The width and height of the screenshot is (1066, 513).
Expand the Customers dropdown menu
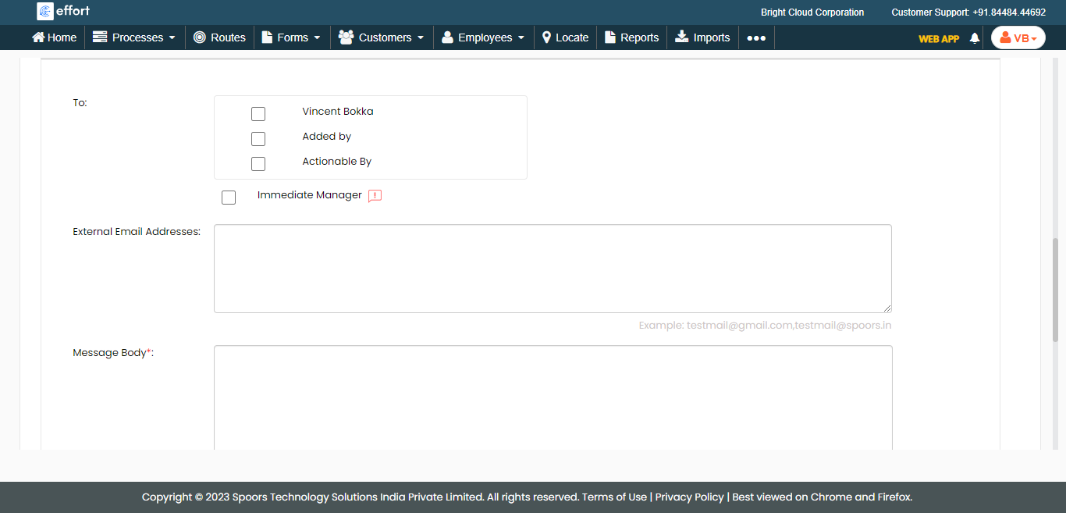click(x=382, y=37)
